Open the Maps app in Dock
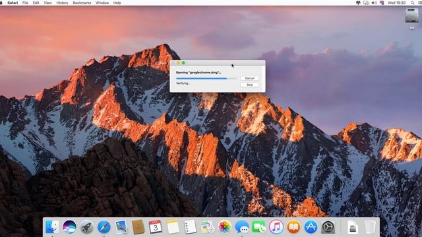The width and height of the screenshot is (422, 237). 207,226
